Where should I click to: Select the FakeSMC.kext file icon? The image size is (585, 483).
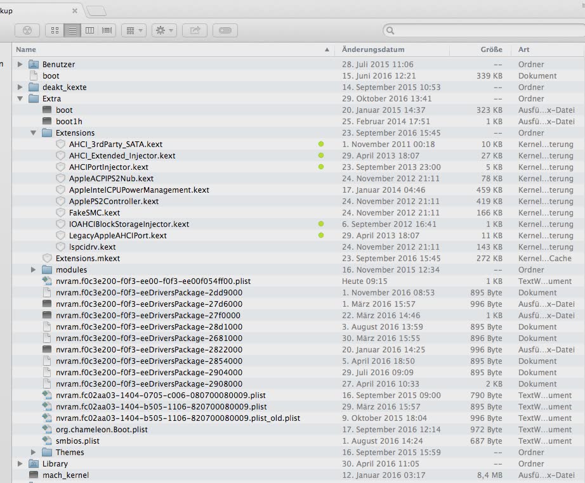pyautogui.click(x=61, y=213)
